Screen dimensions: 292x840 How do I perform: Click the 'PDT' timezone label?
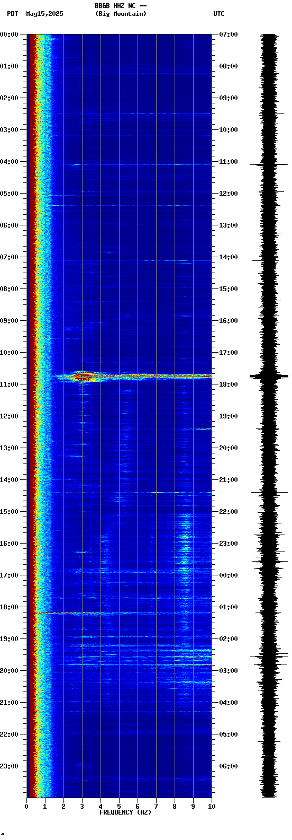[12, 14]
